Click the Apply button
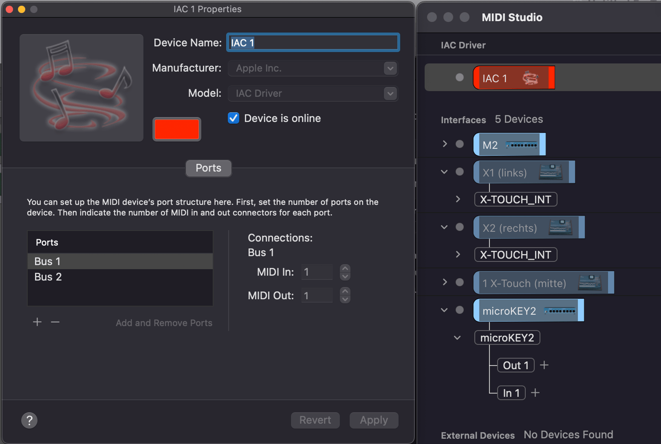 [374, 420]
